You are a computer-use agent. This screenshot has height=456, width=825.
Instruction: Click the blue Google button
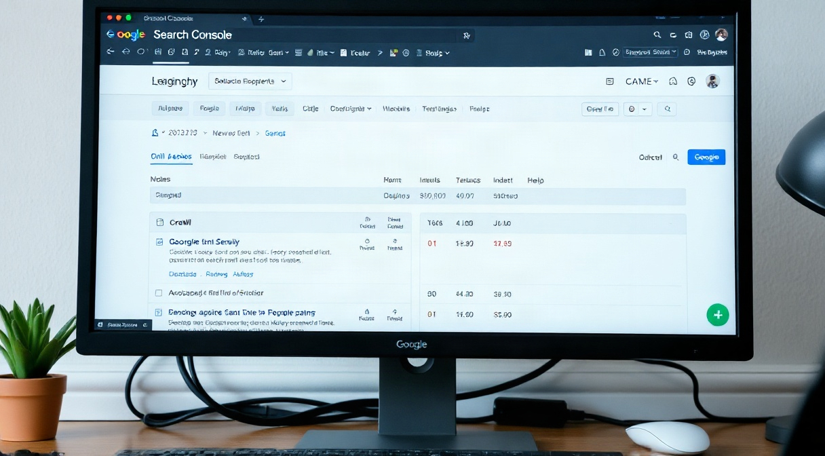point(706,157)
